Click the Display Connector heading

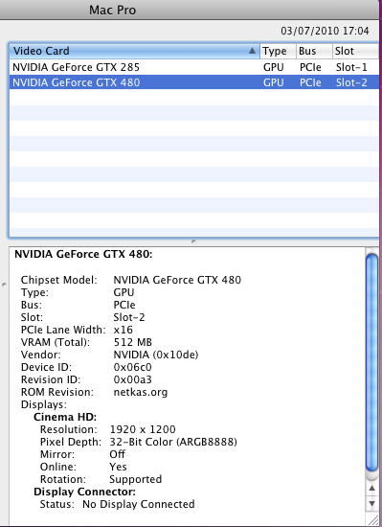[84, 493]
